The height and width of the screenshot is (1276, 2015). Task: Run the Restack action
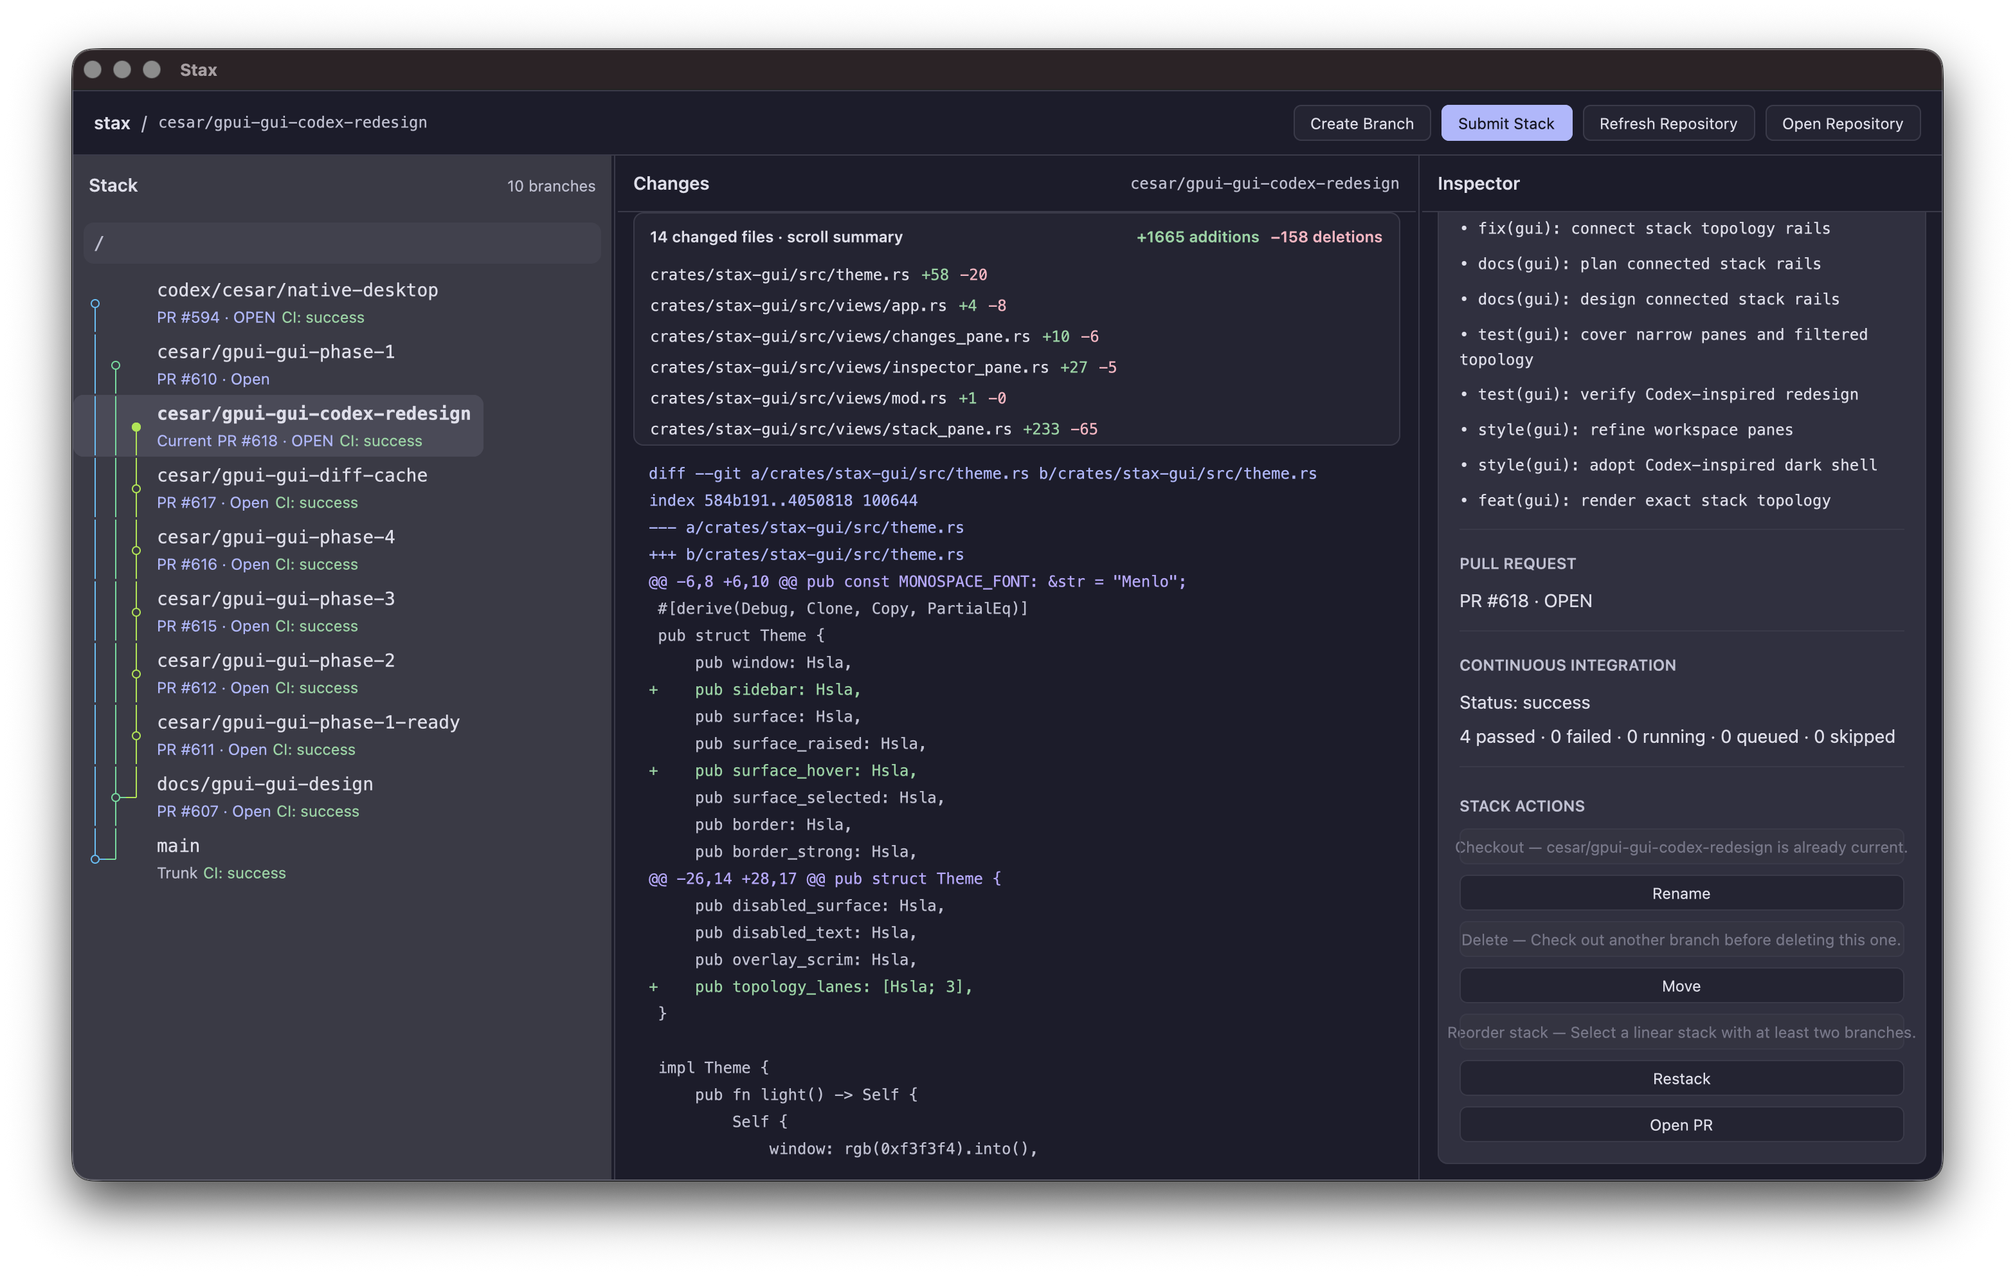[x=1680, y=1079]
